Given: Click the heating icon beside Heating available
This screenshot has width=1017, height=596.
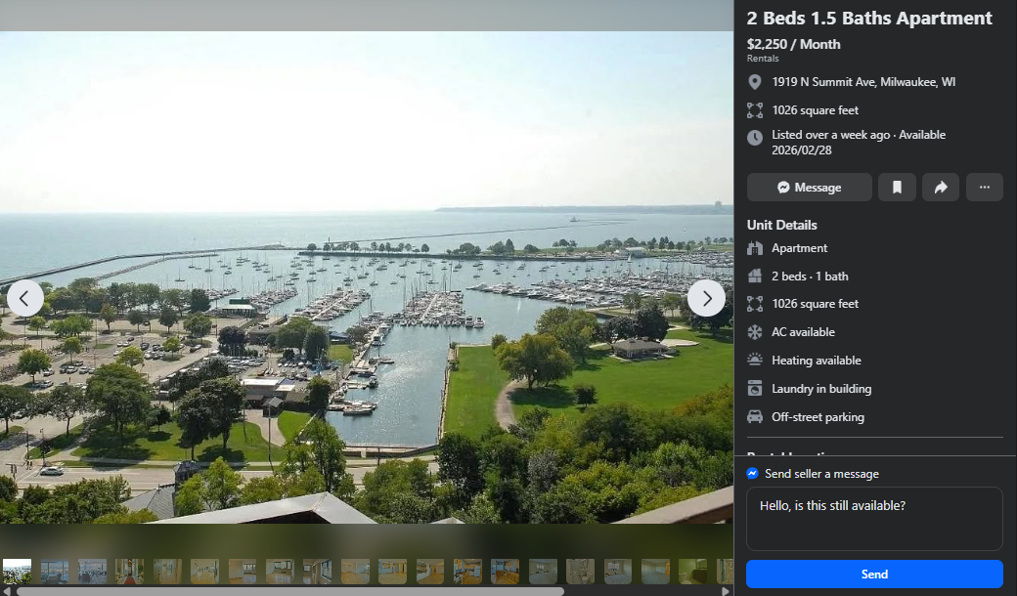Looking at the screenshot, I should coord(755,361).
